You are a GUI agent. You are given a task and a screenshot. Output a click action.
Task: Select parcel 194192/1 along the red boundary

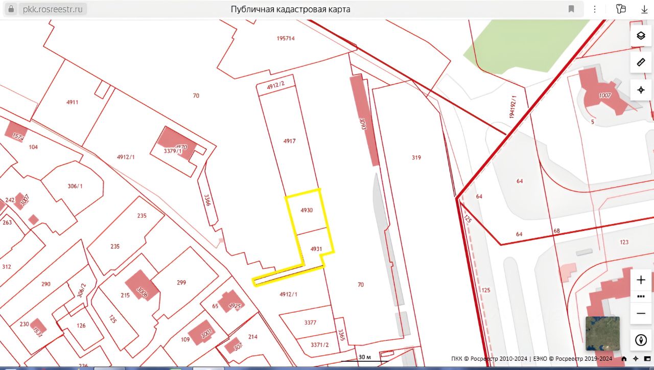coord(513,107)
